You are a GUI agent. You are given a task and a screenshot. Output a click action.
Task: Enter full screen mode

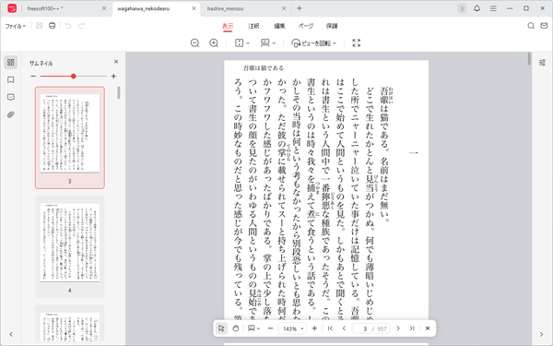356,43
